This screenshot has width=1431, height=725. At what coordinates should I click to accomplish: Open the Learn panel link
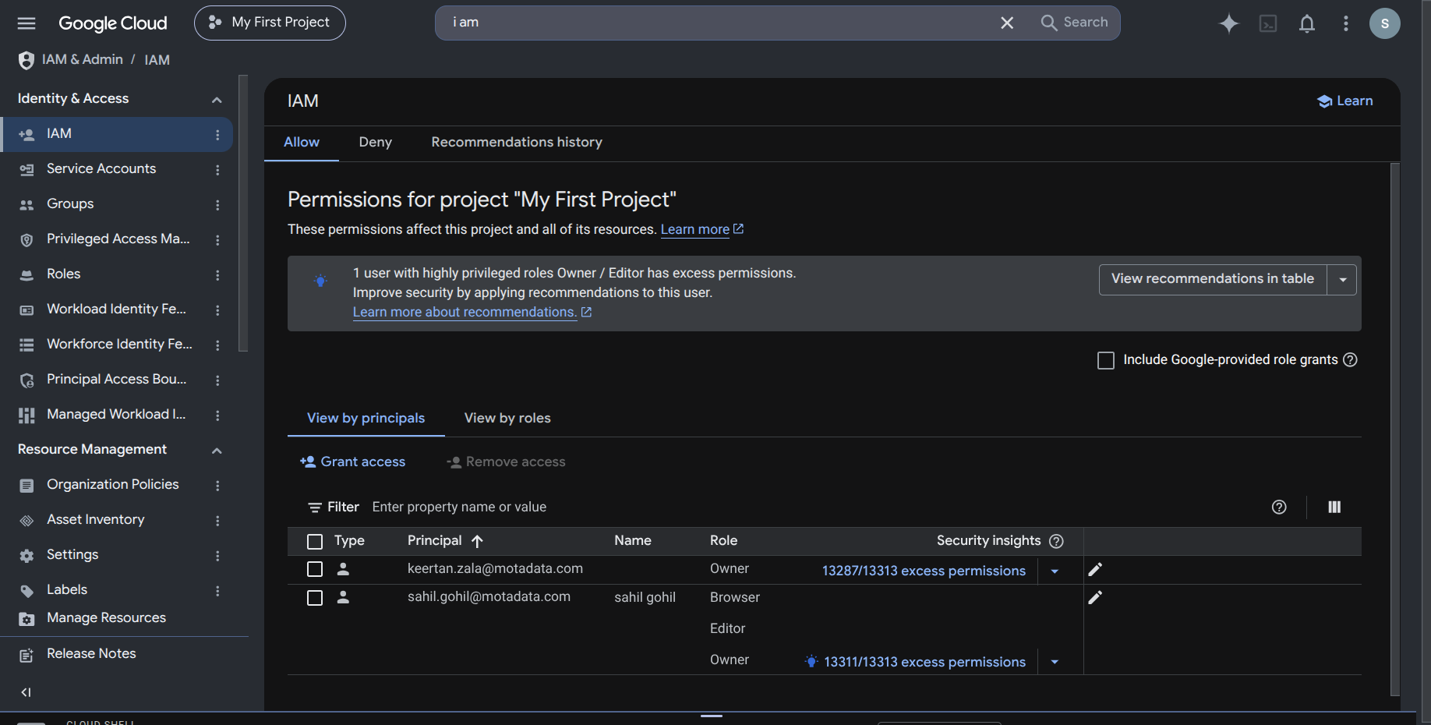click(1345, 101)
